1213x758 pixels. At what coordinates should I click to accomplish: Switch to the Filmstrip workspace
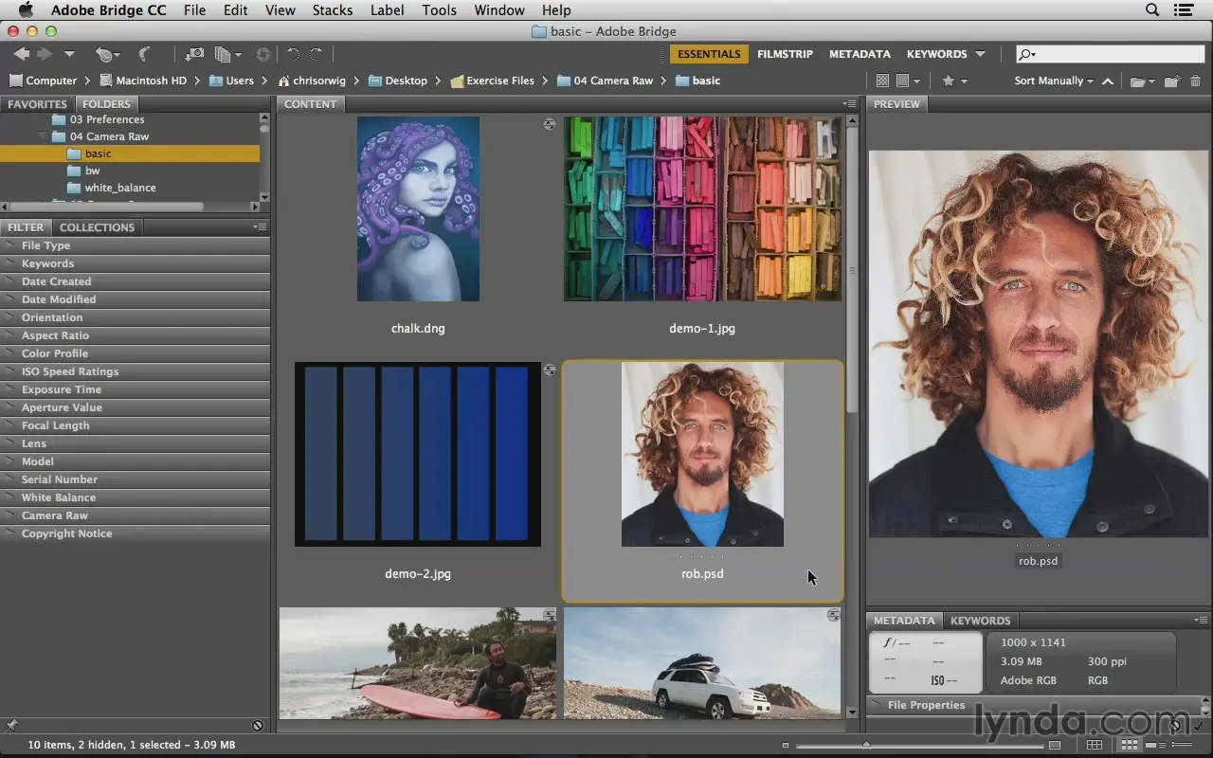tap(785, 54)
